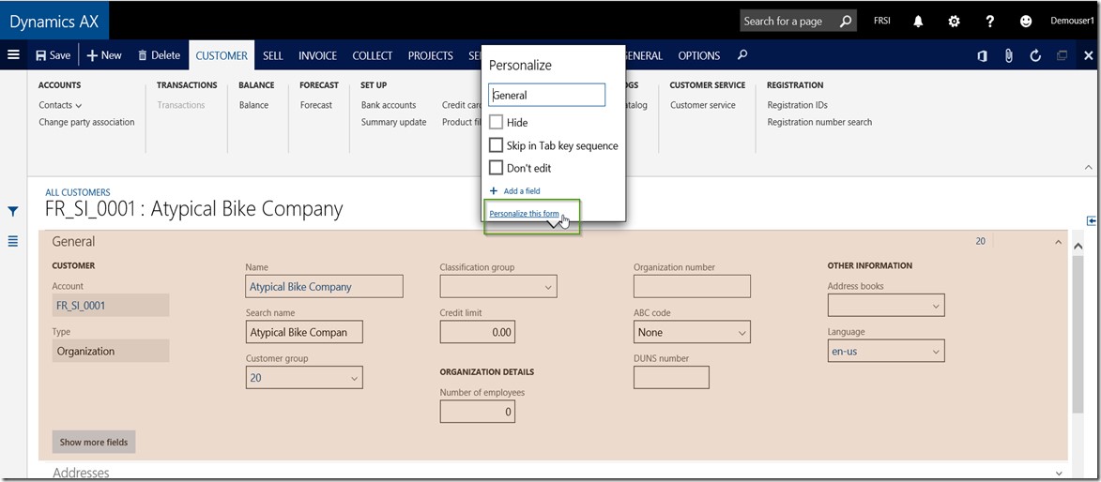Switch to the INVOICE tab
The width and height of the screenshot is (1101, 482).
click(317, 56)
